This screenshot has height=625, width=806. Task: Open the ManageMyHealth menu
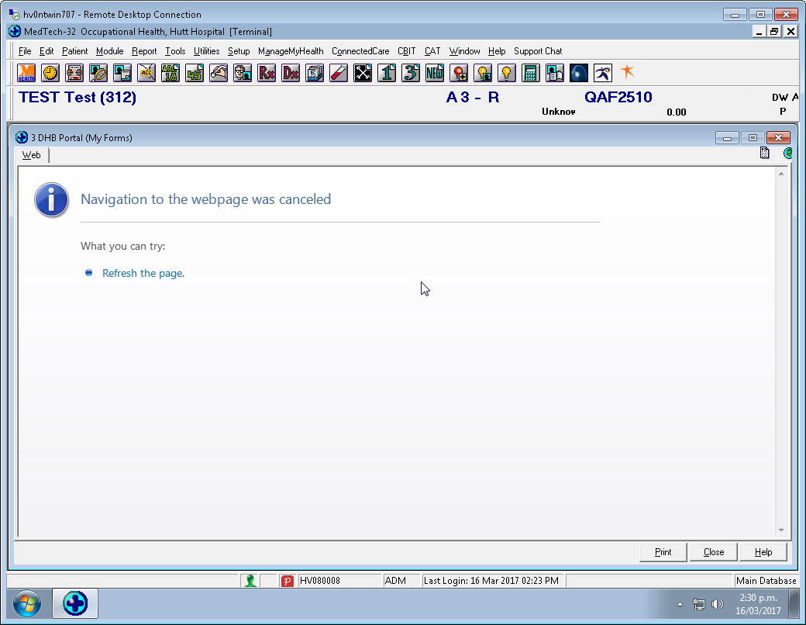tap(291, 51)
